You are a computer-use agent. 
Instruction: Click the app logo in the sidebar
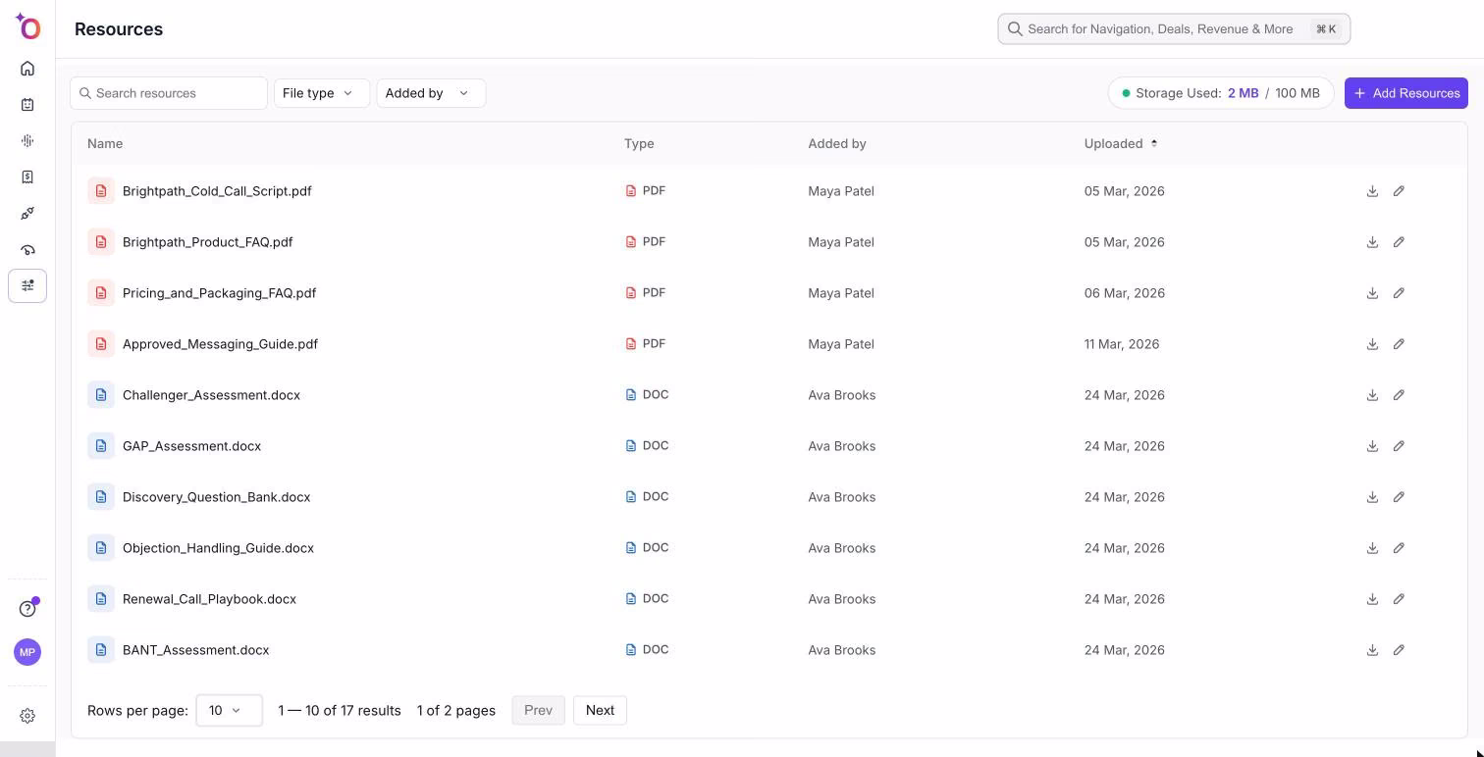coord(27,26)
